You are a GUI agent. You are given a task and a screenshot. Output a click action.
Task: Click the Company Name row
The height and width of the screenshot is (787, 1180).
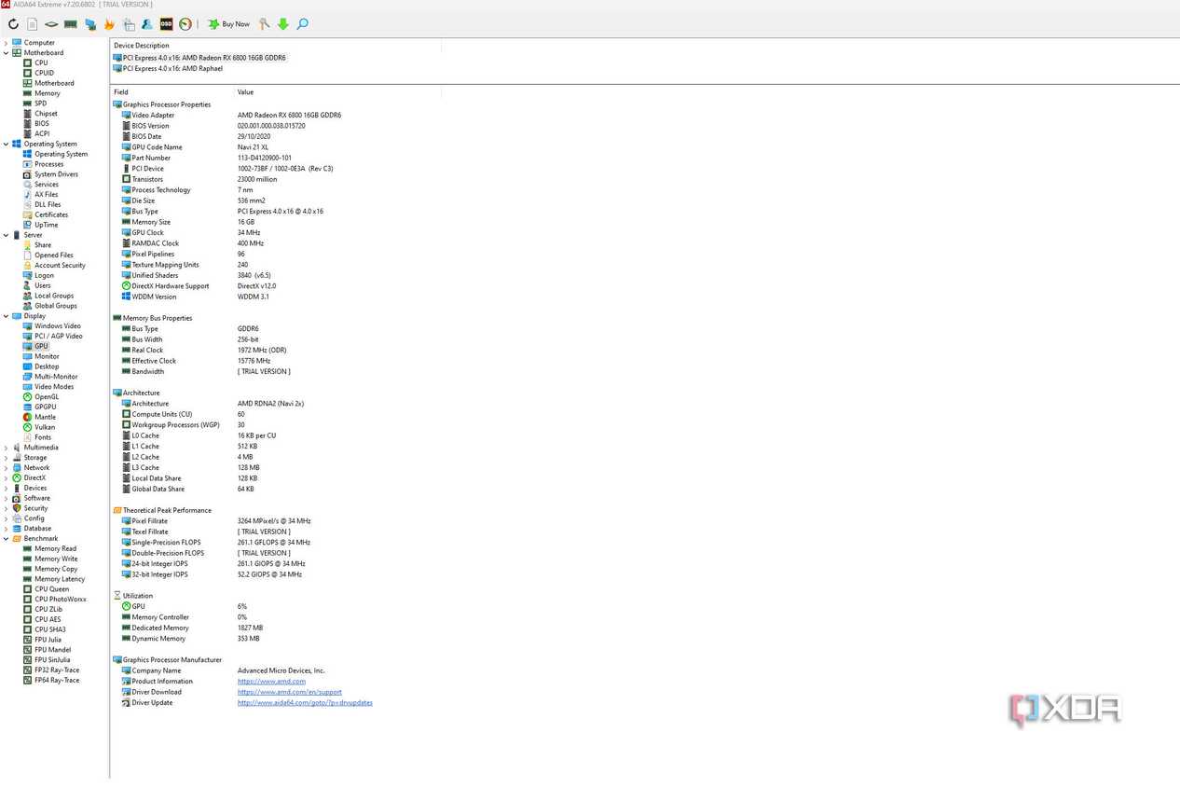coord(224,670)
